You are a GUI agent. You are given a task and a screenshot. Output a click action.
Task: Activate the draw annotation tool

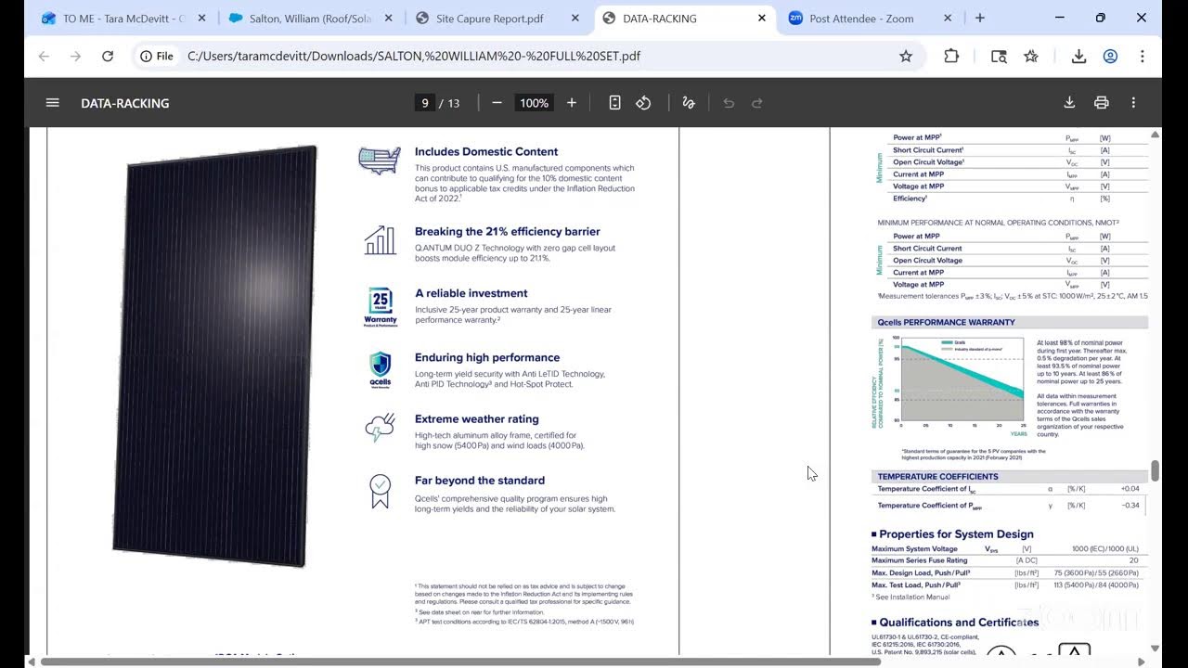(689, 103)
